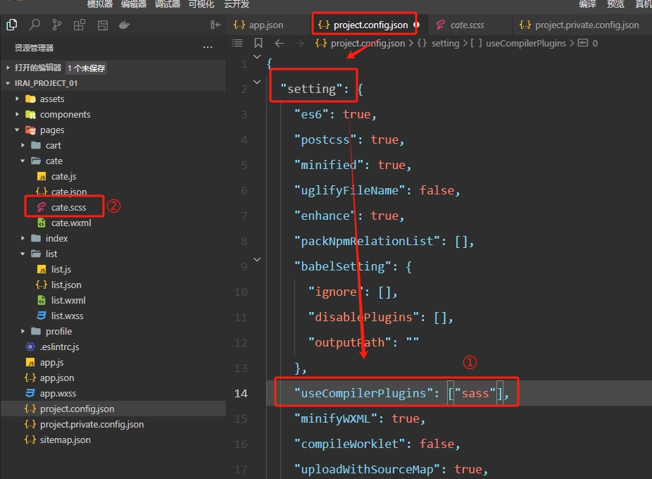
Task: Click the useCompilerPlugins breadcrumb segment
Action: click(x=525, y=43)
